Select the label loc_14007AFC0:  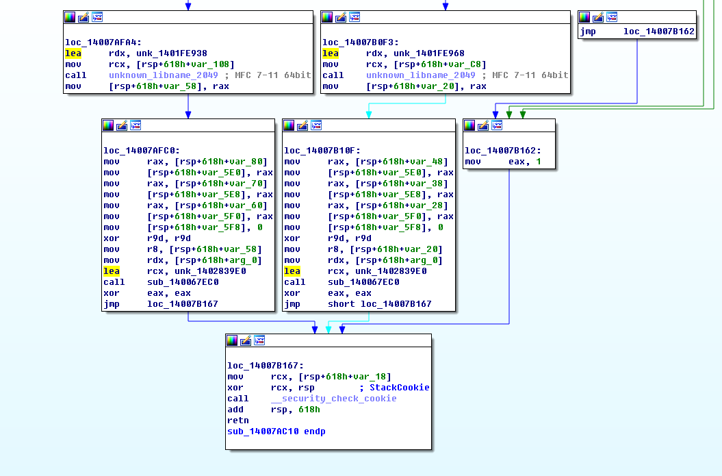click(x=142, y=151)
